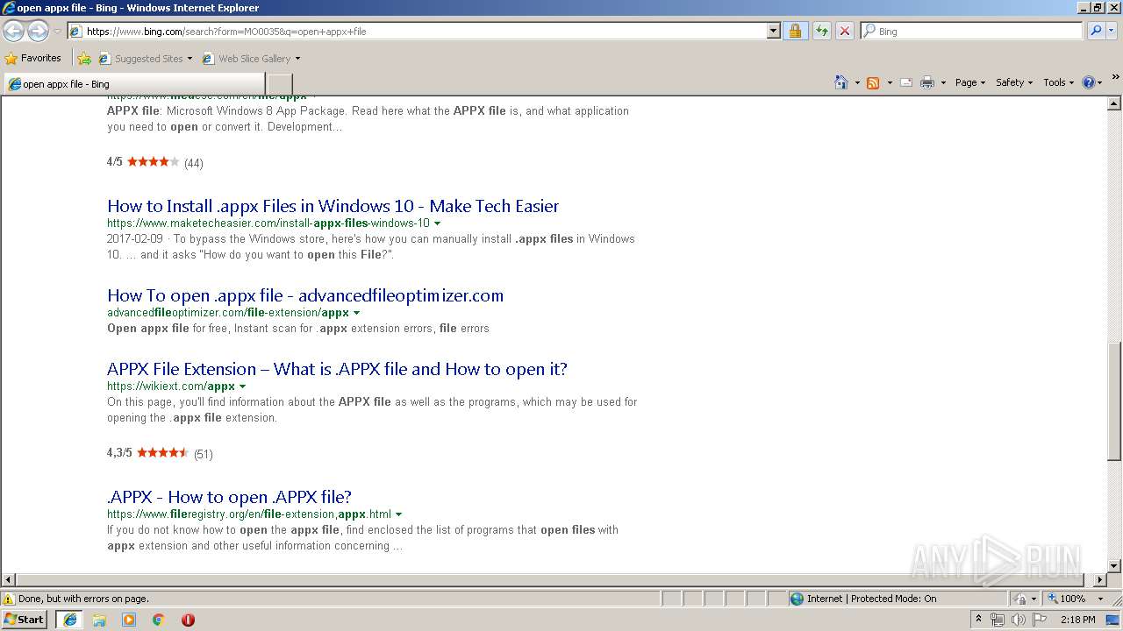The height and width of the screenshot is (631, 1123).
Task: Click the network tray icon
Action: pyautogui.click(x=998, y=620)
